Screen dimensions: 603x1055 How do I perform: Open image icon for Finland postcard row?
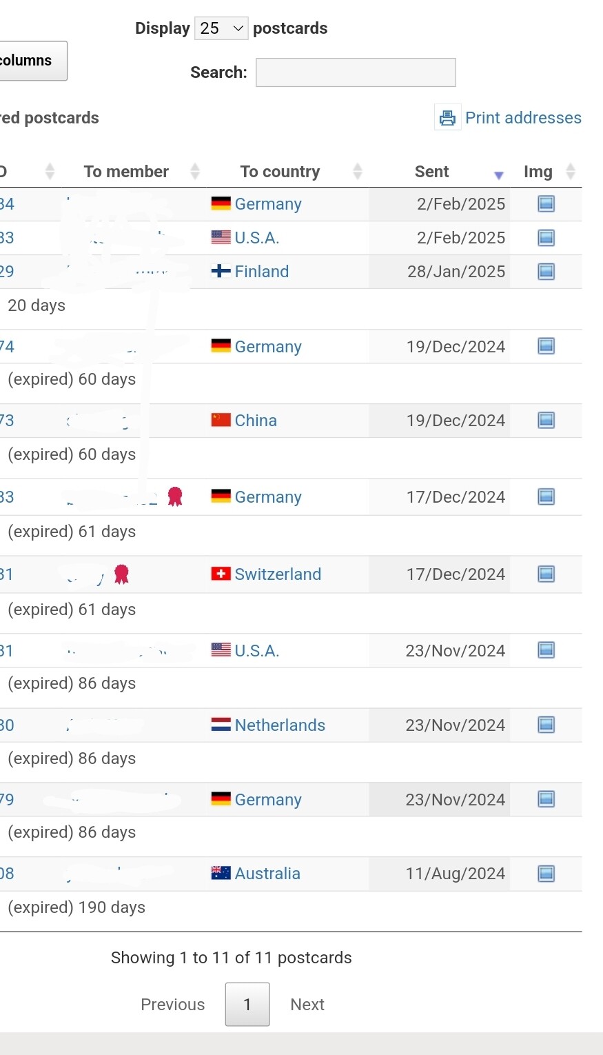pyautogui.click(x=546, y=272)
